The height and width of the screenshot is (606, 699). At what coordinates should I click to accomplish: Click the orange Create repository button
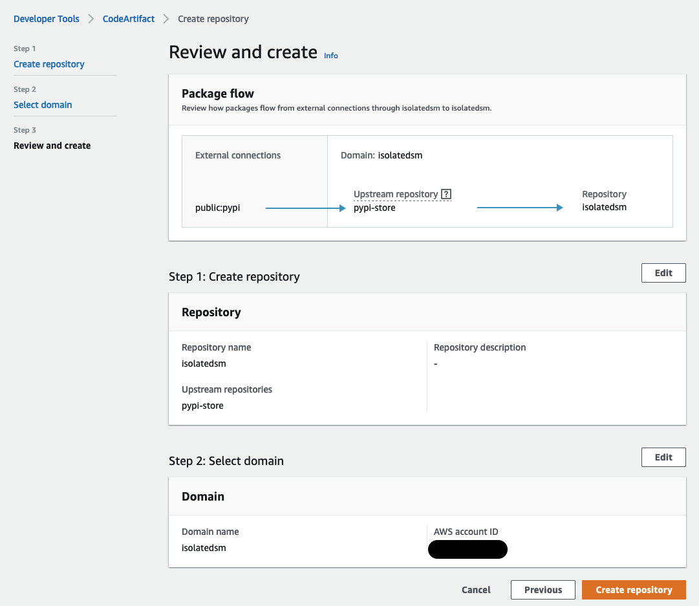pyautogui.click(x=634, y=589)
